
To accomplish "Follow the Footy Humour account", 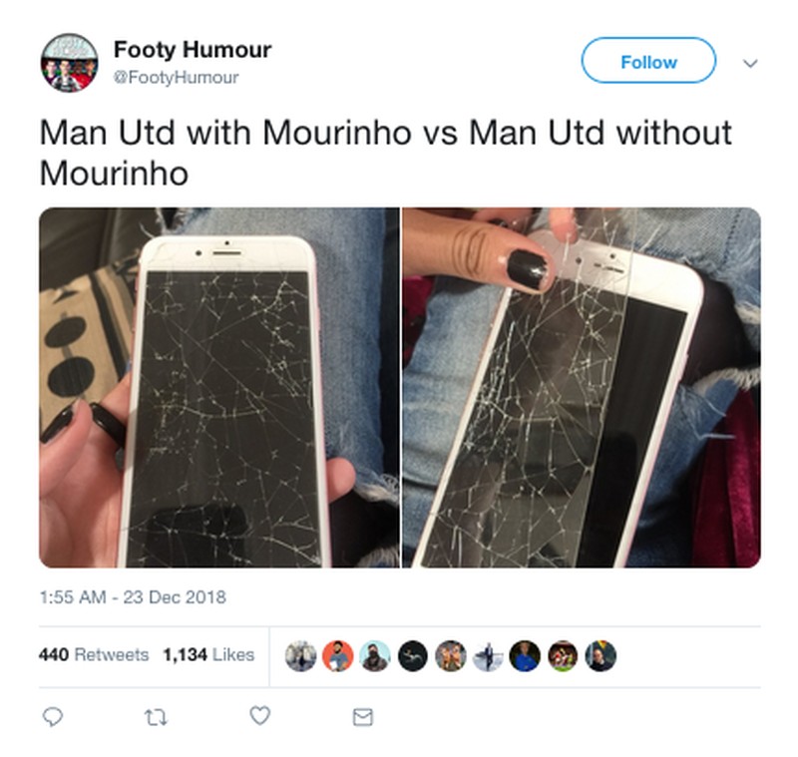I will coord(649,61).
